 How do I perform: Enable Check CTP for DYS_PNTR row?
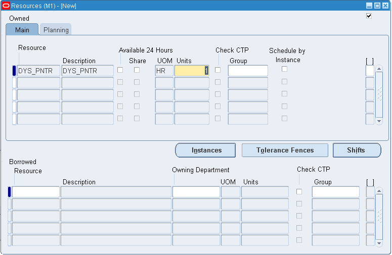click(218, 70)
